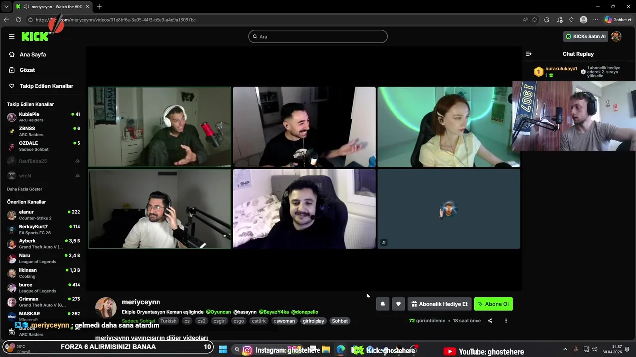The image size is (636, 357).
Task: Open the @Oyuncan mention link
Action: (218, 312)
